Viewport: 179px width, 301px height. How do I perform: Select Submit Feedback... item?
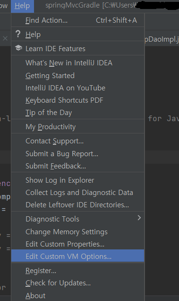click(77, 166)
